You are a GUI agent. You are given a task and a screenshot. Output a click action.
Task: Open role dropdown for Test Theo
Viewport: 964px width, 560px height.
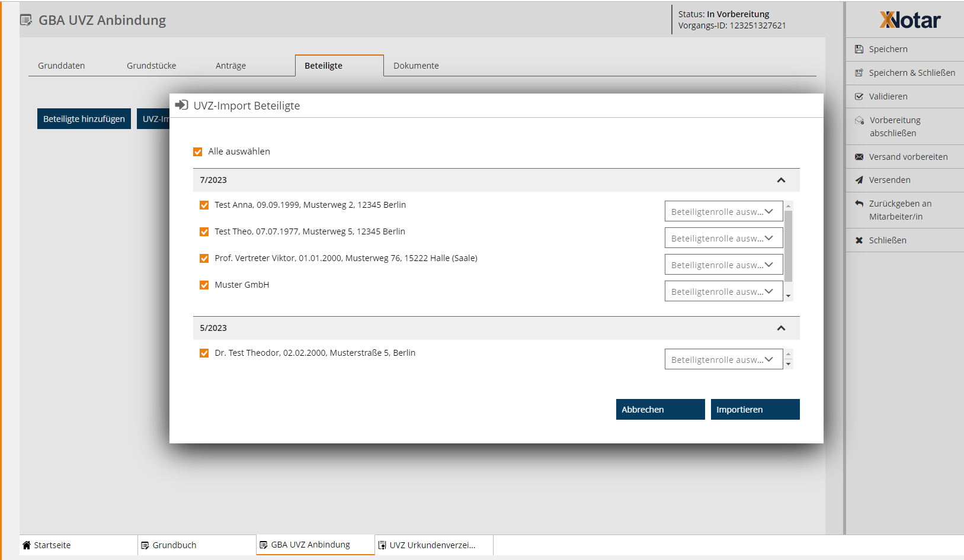click(x=723, y=238)
